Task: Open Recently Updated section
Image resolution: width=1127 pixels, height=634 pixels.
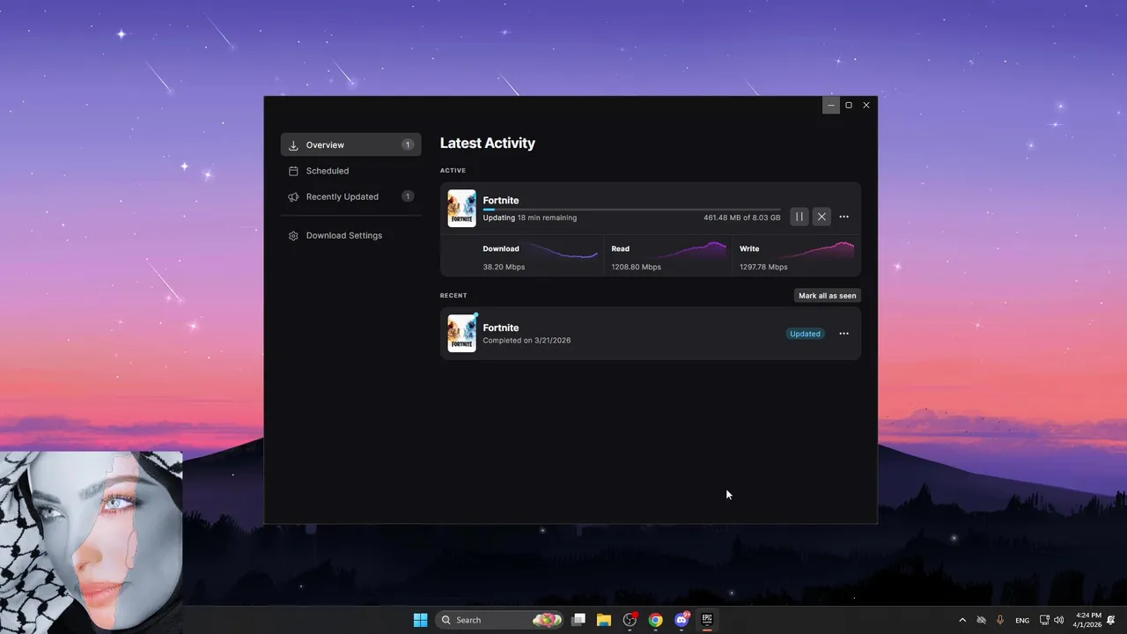Action: click(350, 196)
